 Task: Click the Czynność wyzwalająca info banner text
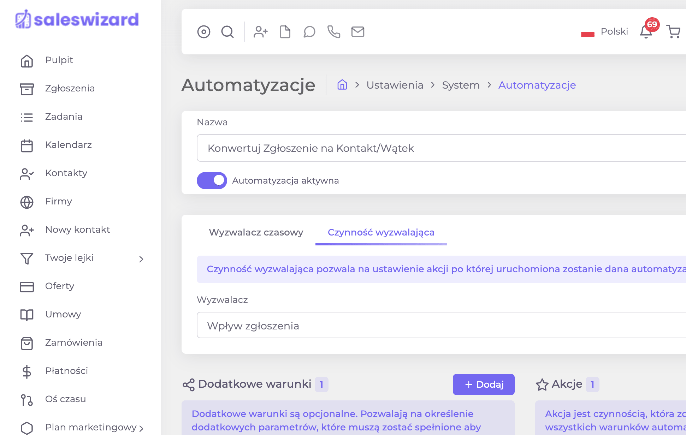point(447,269)
